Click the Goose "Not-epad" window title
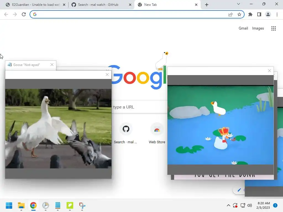Screen dimensions: 283x212 (27, 65)
